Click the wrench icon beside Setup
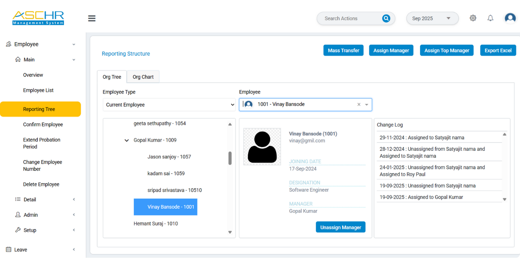520x264 pixels. (18, 230)
